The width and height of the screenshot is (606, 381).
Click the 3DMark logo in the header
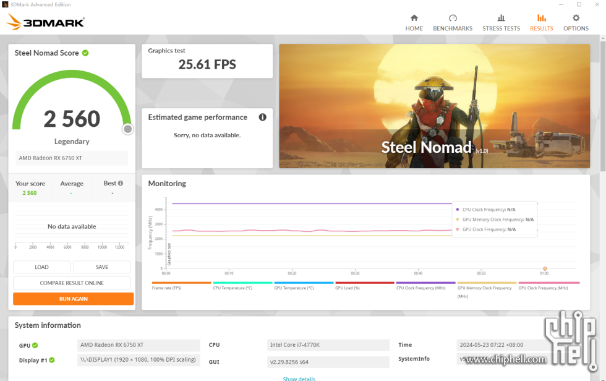[x=46, y=22]
